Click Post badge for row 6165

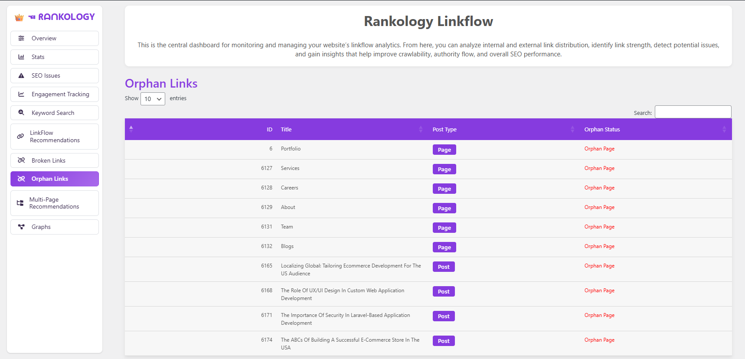pyautogui.click(x=444, y=267)
